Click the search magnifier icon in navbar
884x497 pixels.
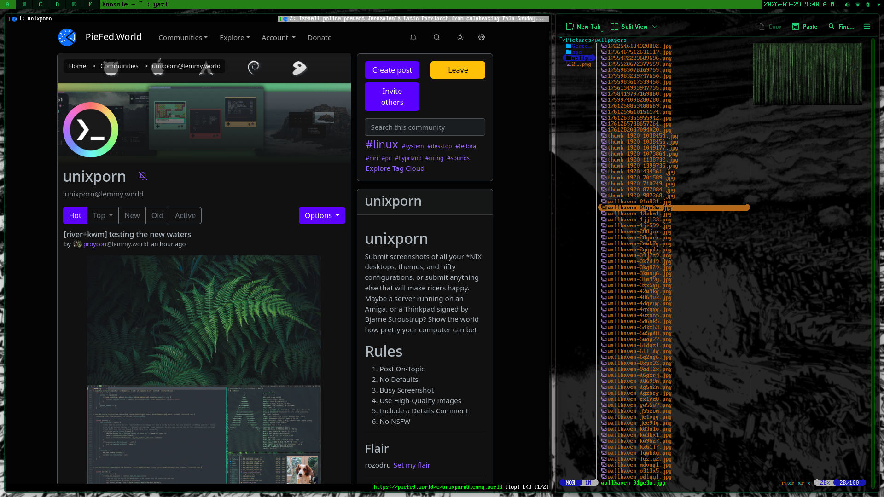coord(436,37)
